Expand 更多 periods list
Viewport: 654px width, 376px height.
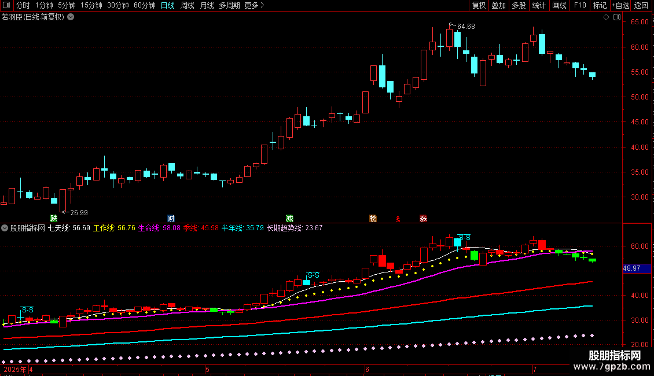[x=254, y=5]
